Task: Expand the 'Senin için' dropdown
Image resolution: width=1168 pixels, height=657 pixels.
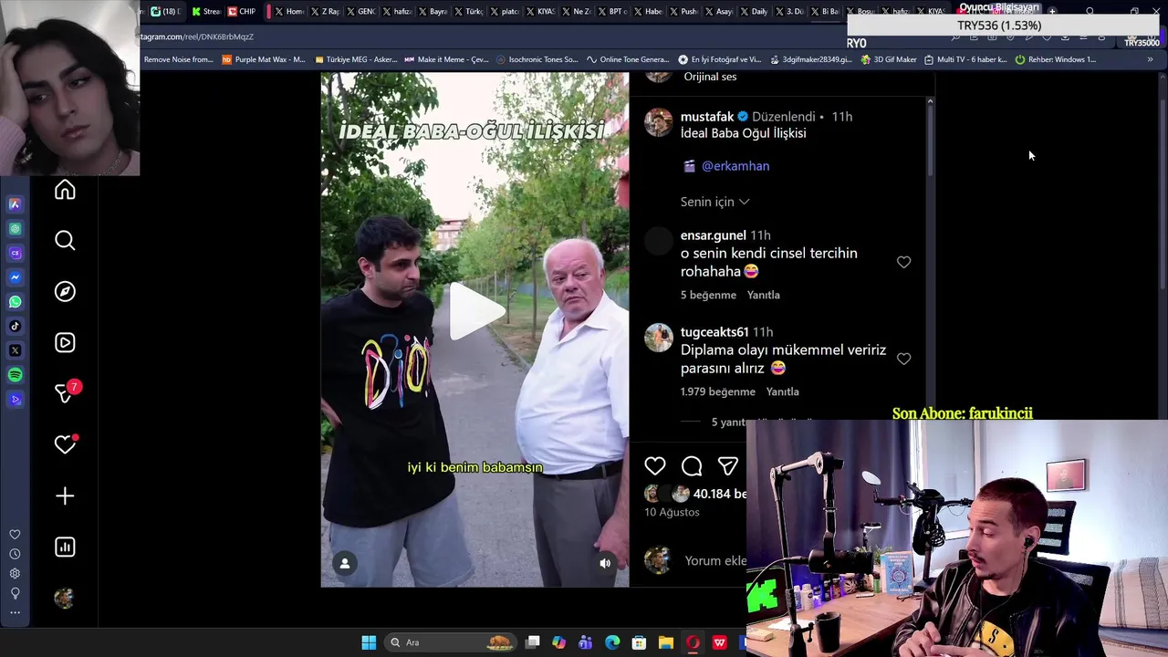Action: (714, 202)
